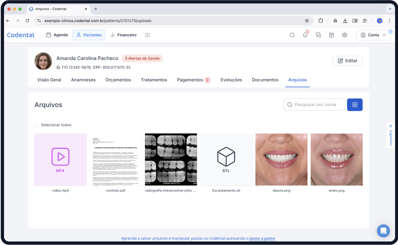Check the Selecionar todos checkbox
Screen dimensions: 398x245
point(37,125)
